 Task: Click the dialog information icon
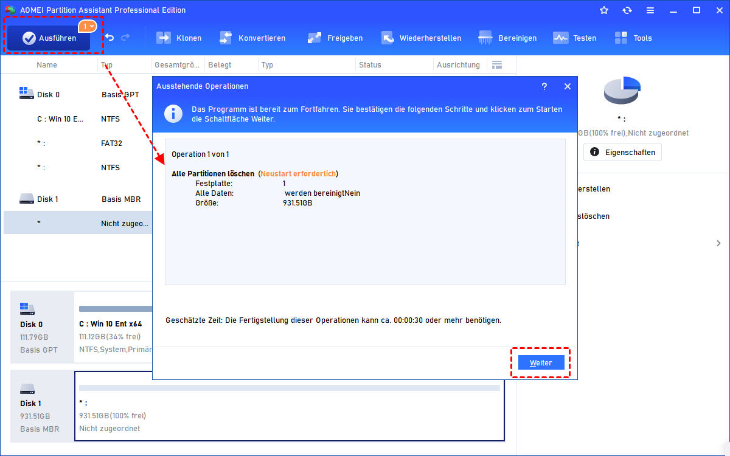click(175, 113)
